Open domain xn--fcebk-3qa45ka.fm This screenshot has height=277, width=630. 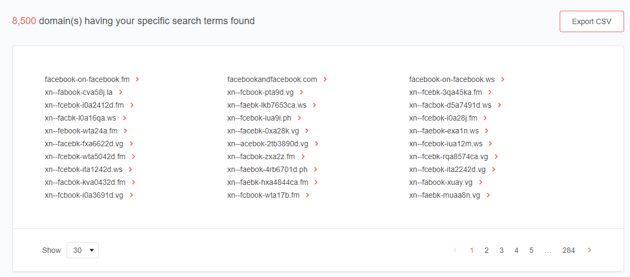445,92
